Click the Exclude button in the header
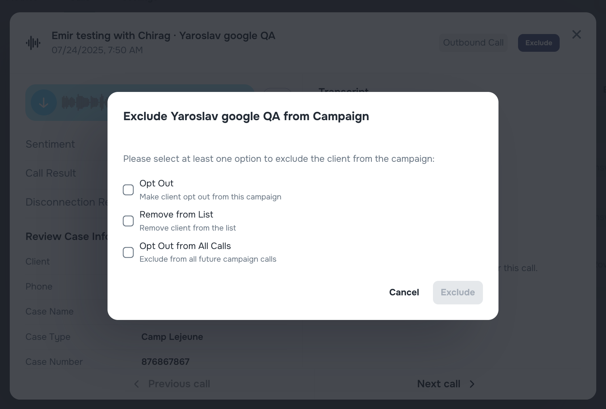Screen dimensions: 606x409 coord(538,42)
